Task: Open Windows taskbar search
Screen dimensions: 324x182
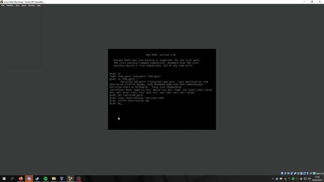Action: pyautogui.click(x=12, y=178)
